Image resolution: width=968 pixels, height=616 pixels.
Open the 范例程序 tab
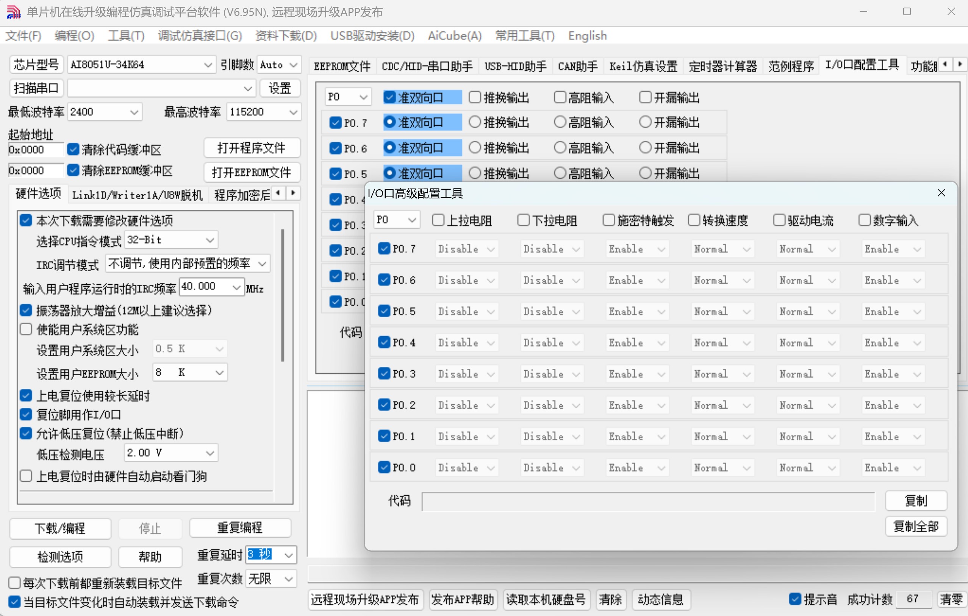[x=791, y=66]
